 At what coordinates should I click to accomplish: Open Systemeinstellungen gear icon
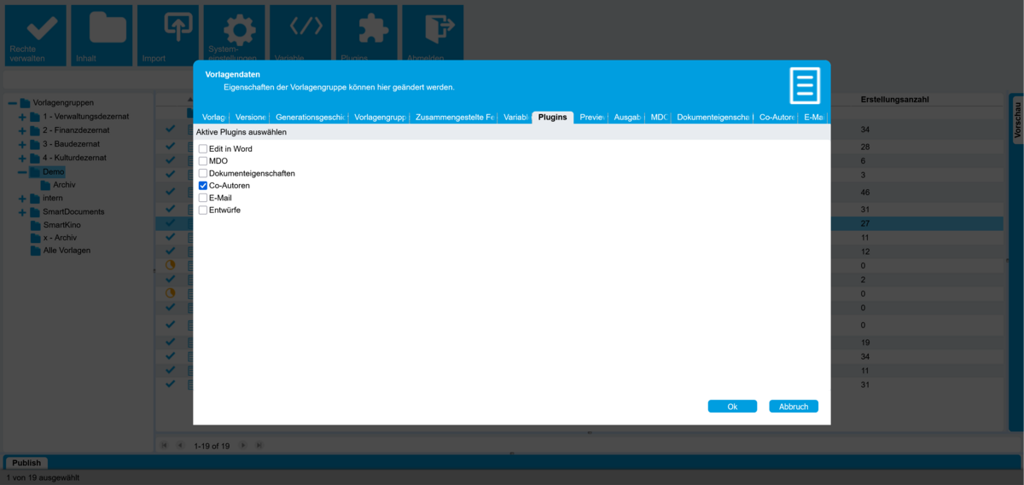(236, 30)
